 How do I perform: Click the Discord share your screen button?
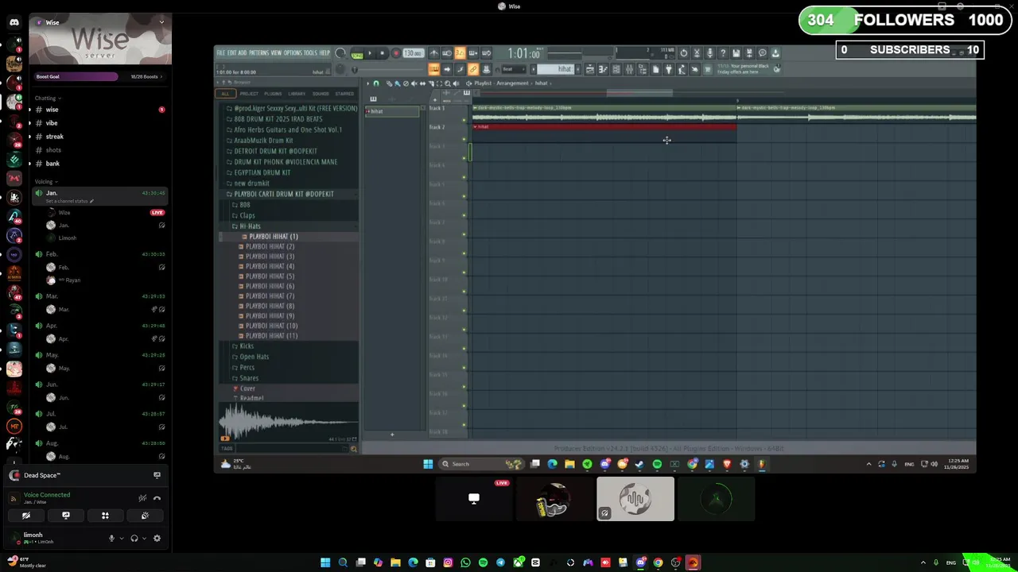pos(66,516)
